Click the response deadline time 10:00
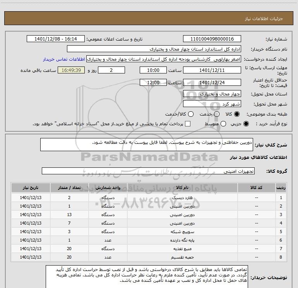298x288 pixels. point(153,70)
